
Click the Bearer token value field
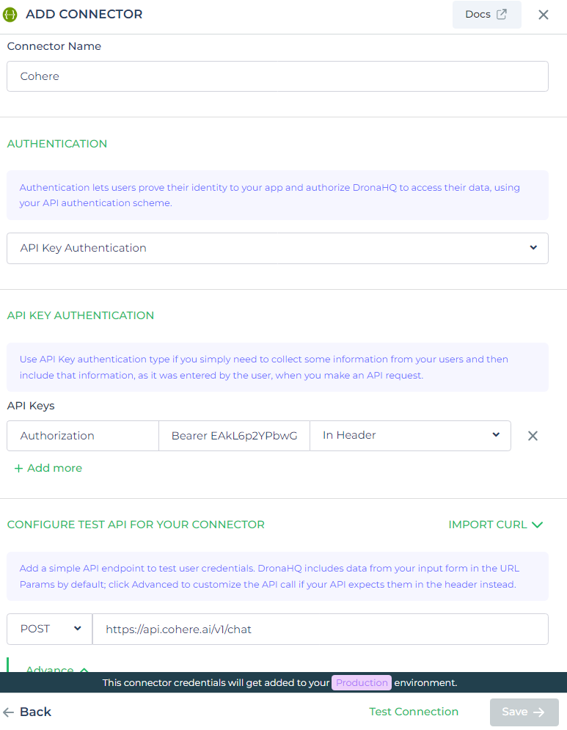point(233,435)
